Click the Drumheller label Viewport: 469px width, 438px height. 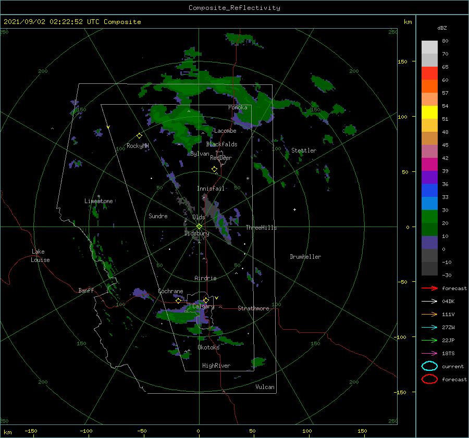click(305, 257)
